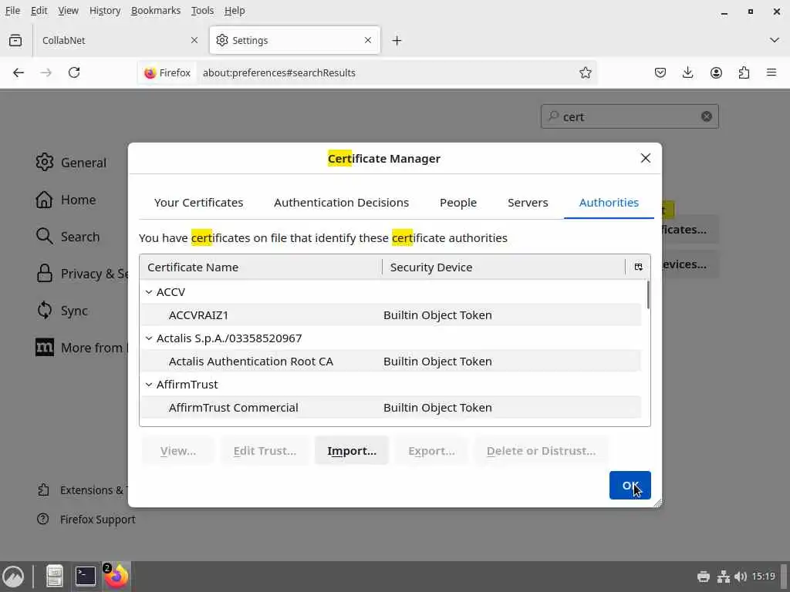Open the Sync settings category
Viewport: 790px width, 592px height.
(62, 311)
